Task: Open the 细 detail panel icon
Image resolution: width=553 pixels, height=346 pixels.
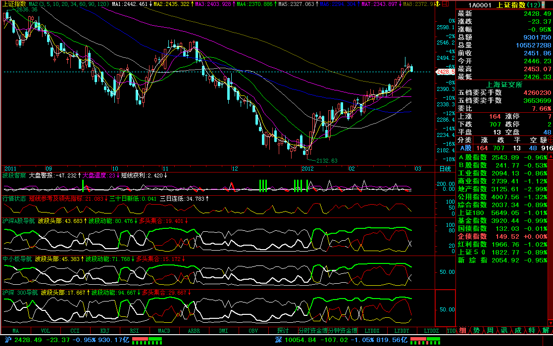Action: (462, 330)
